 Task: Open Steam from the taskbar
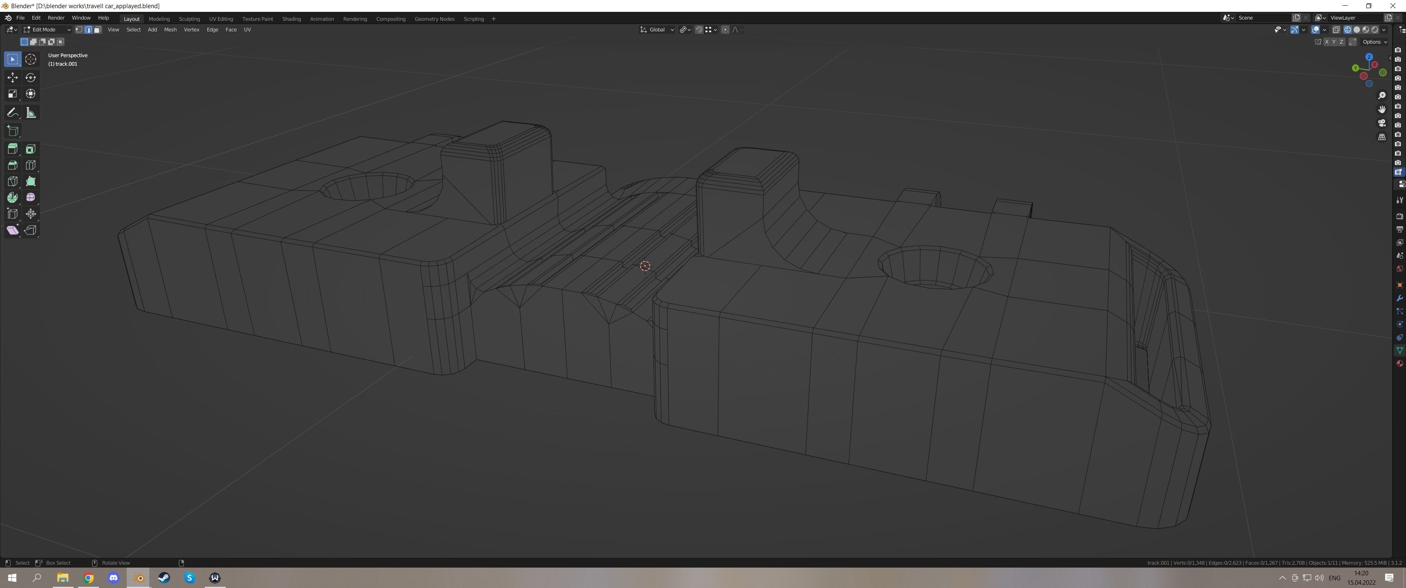[164, 578]
